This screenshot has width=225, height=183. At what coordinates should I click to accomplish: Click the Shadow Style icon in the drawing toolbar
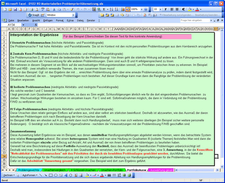coord(124,175)
